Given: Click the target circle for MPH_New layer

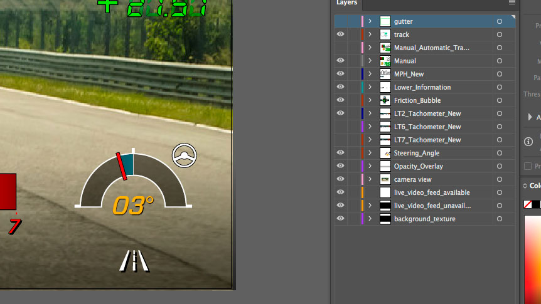Looking at the screenshot, I should (500, 74).
